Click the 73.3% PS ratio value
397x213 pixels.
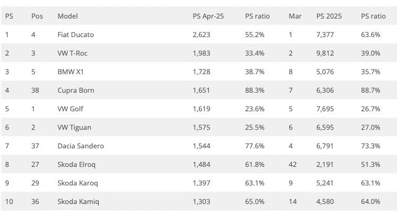(370, 146)
